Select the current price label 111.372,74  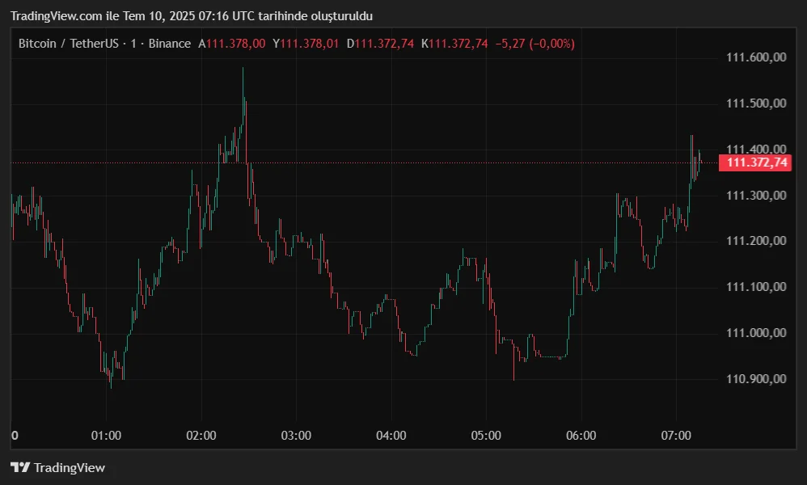(755, 163)
